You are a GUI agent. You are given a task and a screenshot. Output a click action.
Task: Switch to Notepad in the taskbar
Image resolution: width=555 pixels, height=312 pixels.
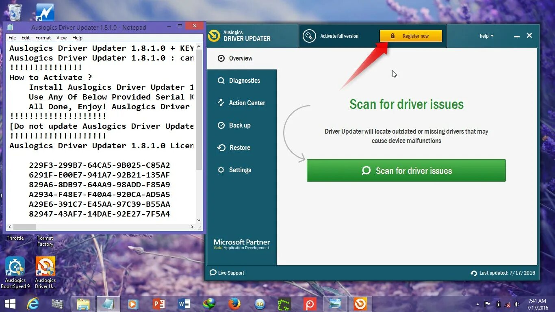[x=108, y=304]
